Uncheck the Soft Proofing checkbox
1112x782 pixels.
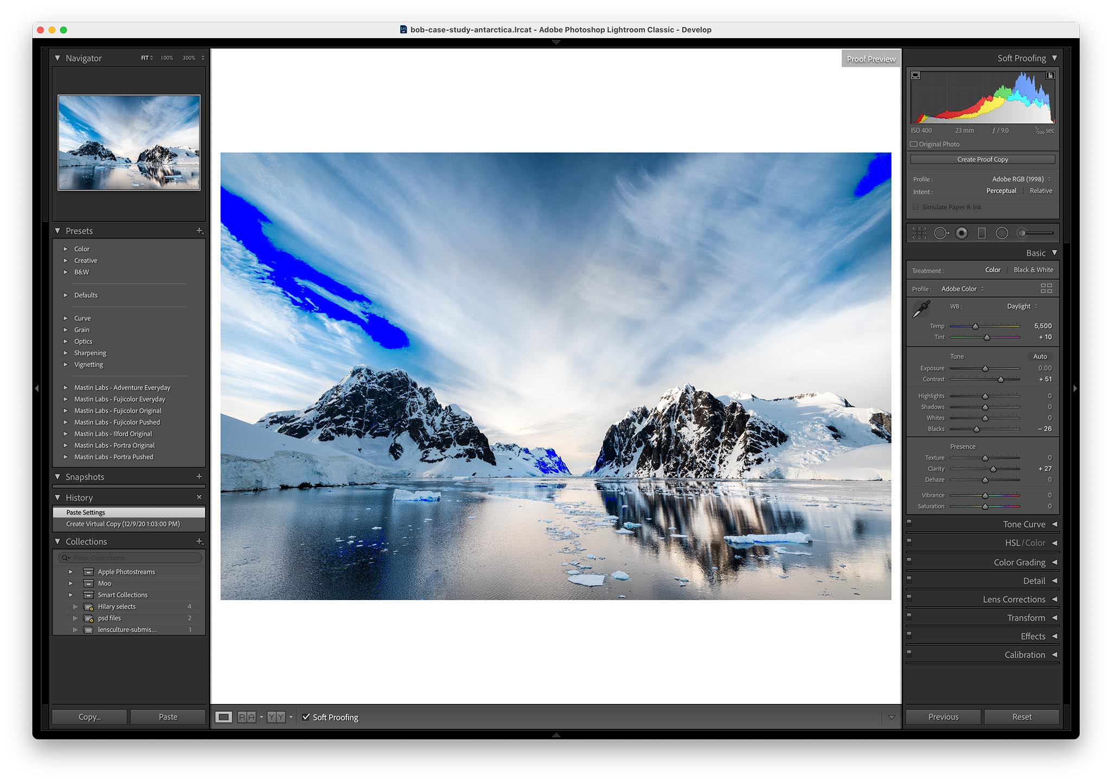(306, 717)
